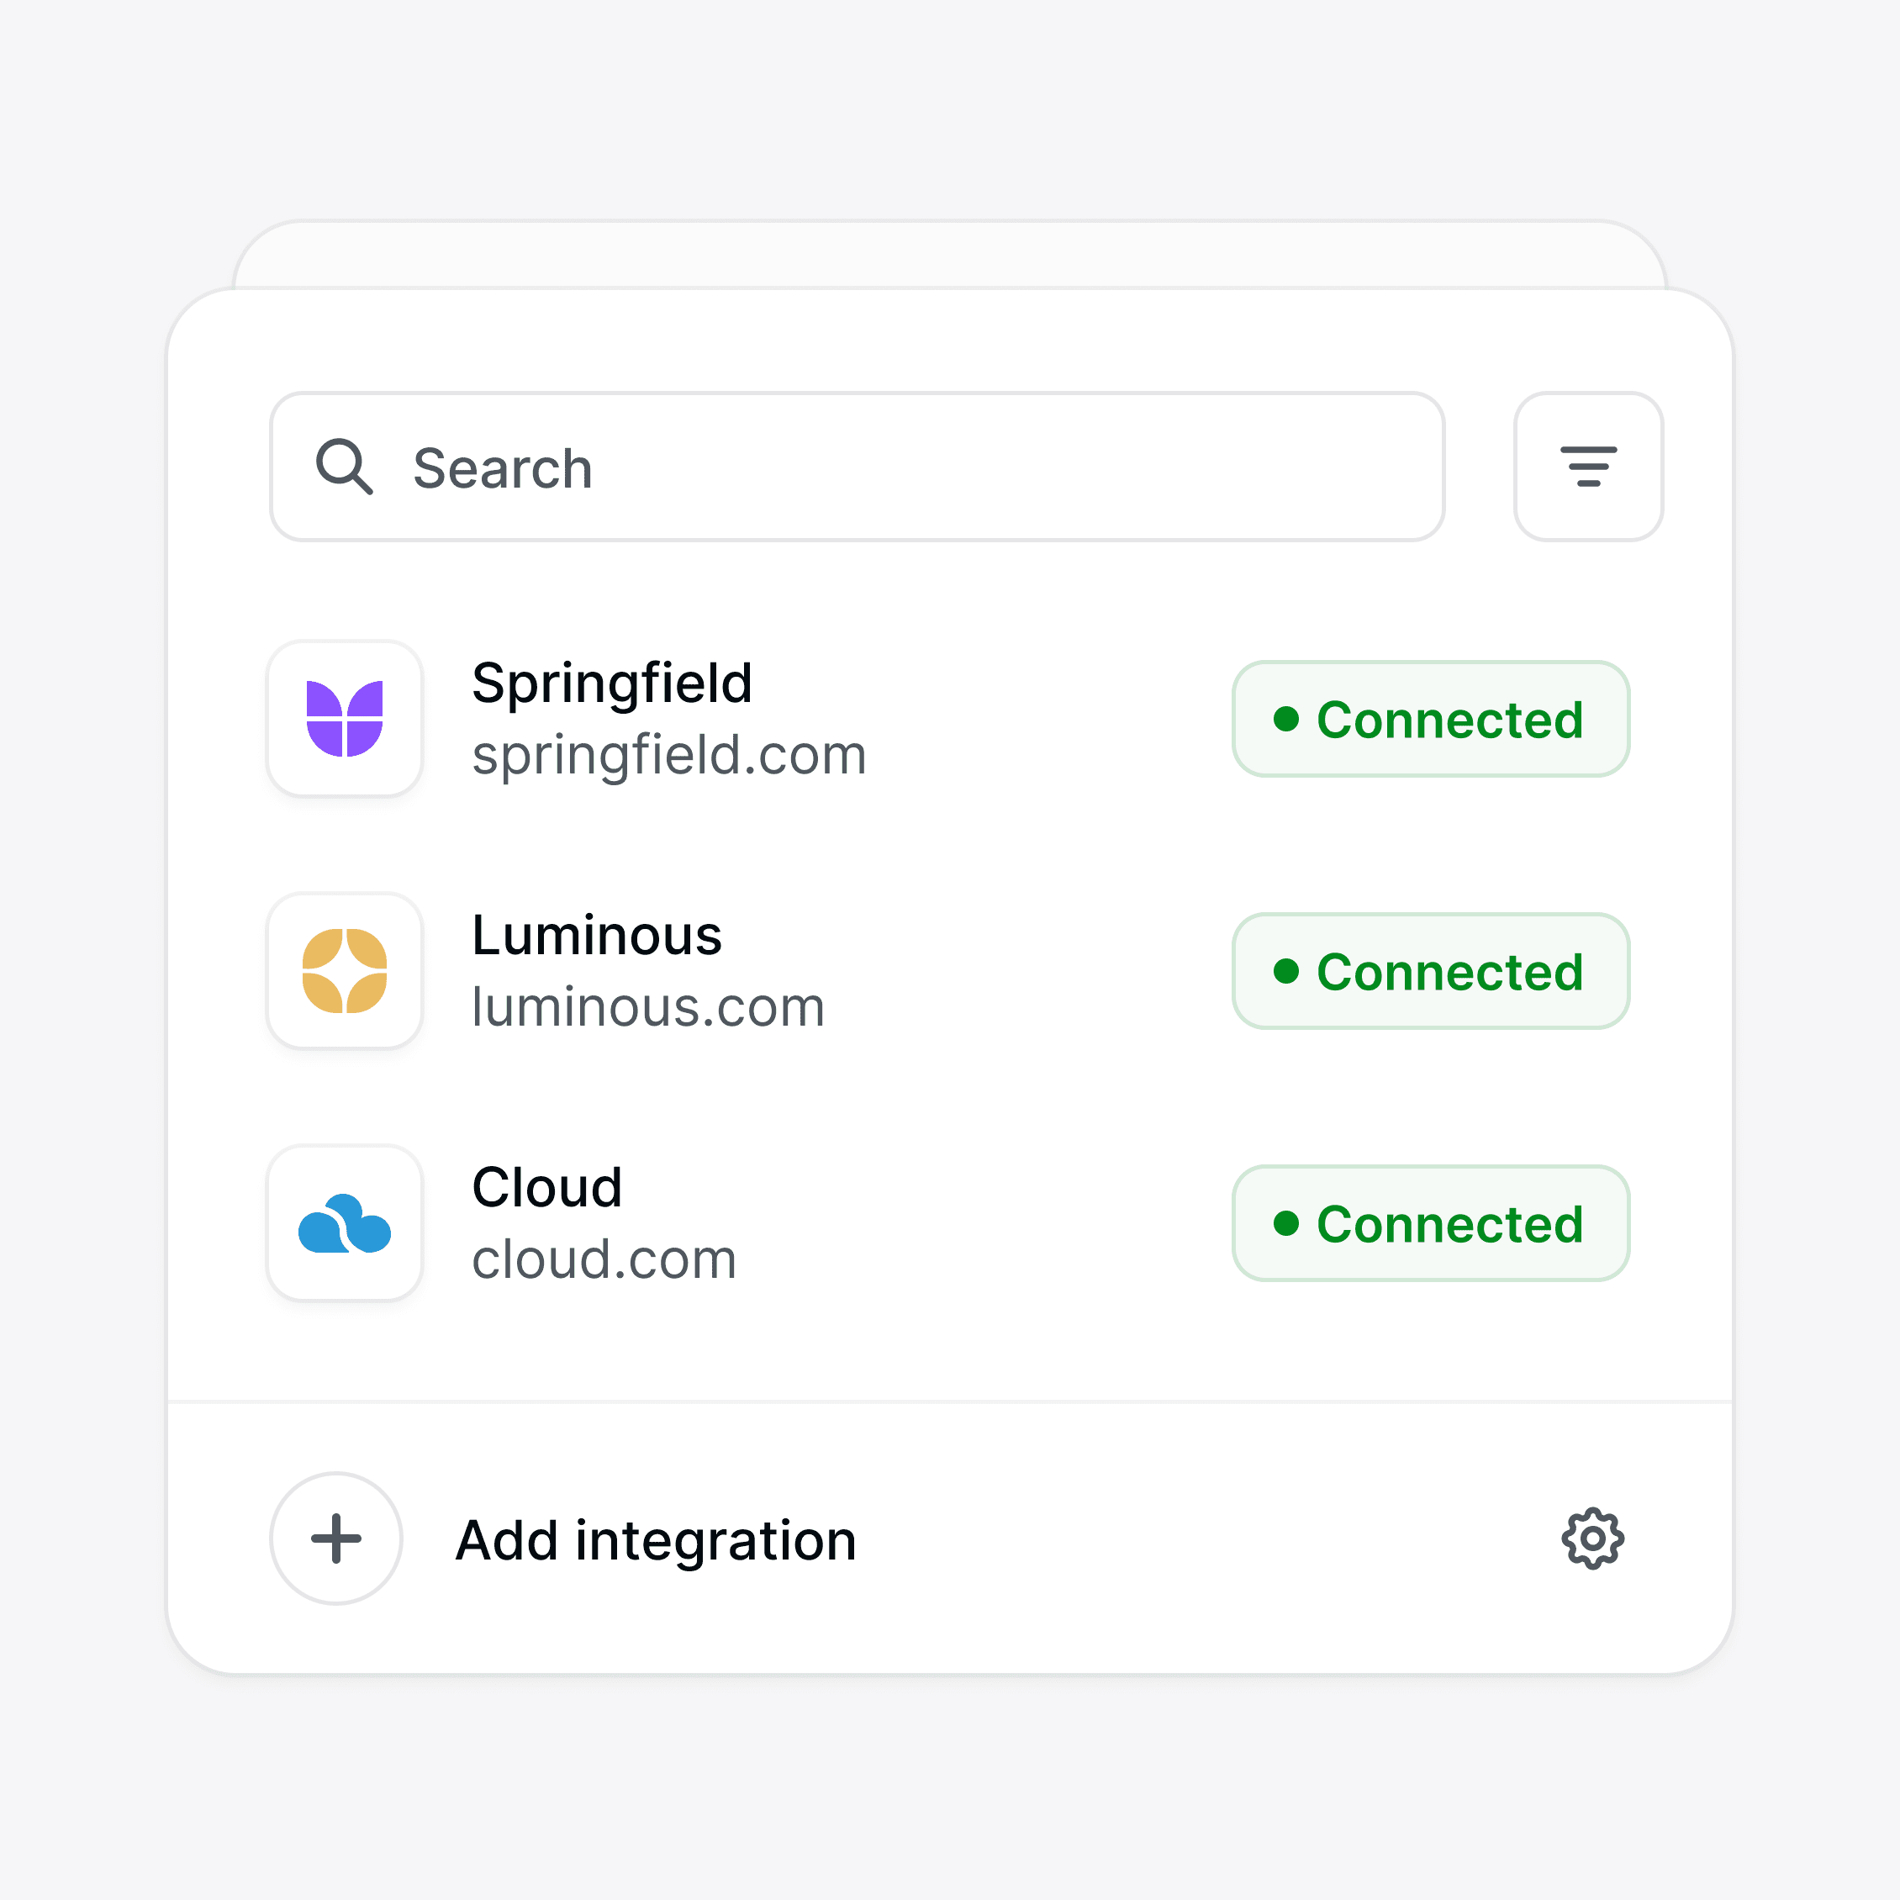Select the Cloud integration name
The width and height of the screenshot is (1900, 1900).
point(546,1187)
